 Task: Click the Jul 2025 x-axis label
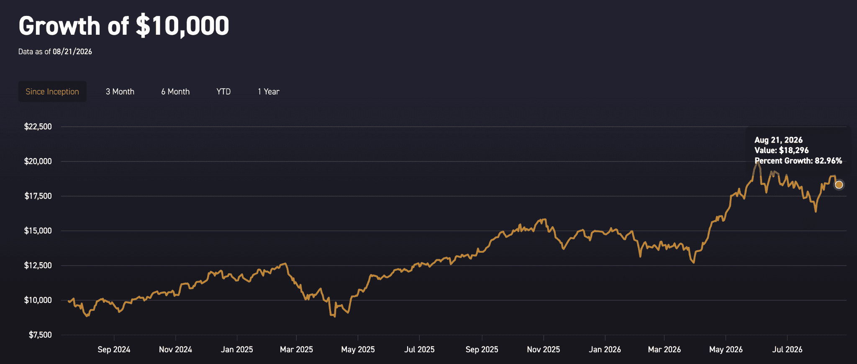click(419, 350)
